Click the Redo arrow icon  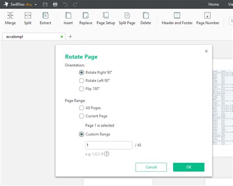point(75,4)
